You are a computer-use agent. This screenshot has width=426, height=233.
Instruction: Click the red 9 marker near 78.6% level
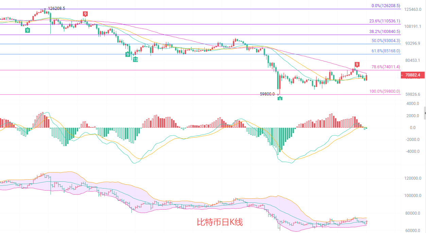357,65
